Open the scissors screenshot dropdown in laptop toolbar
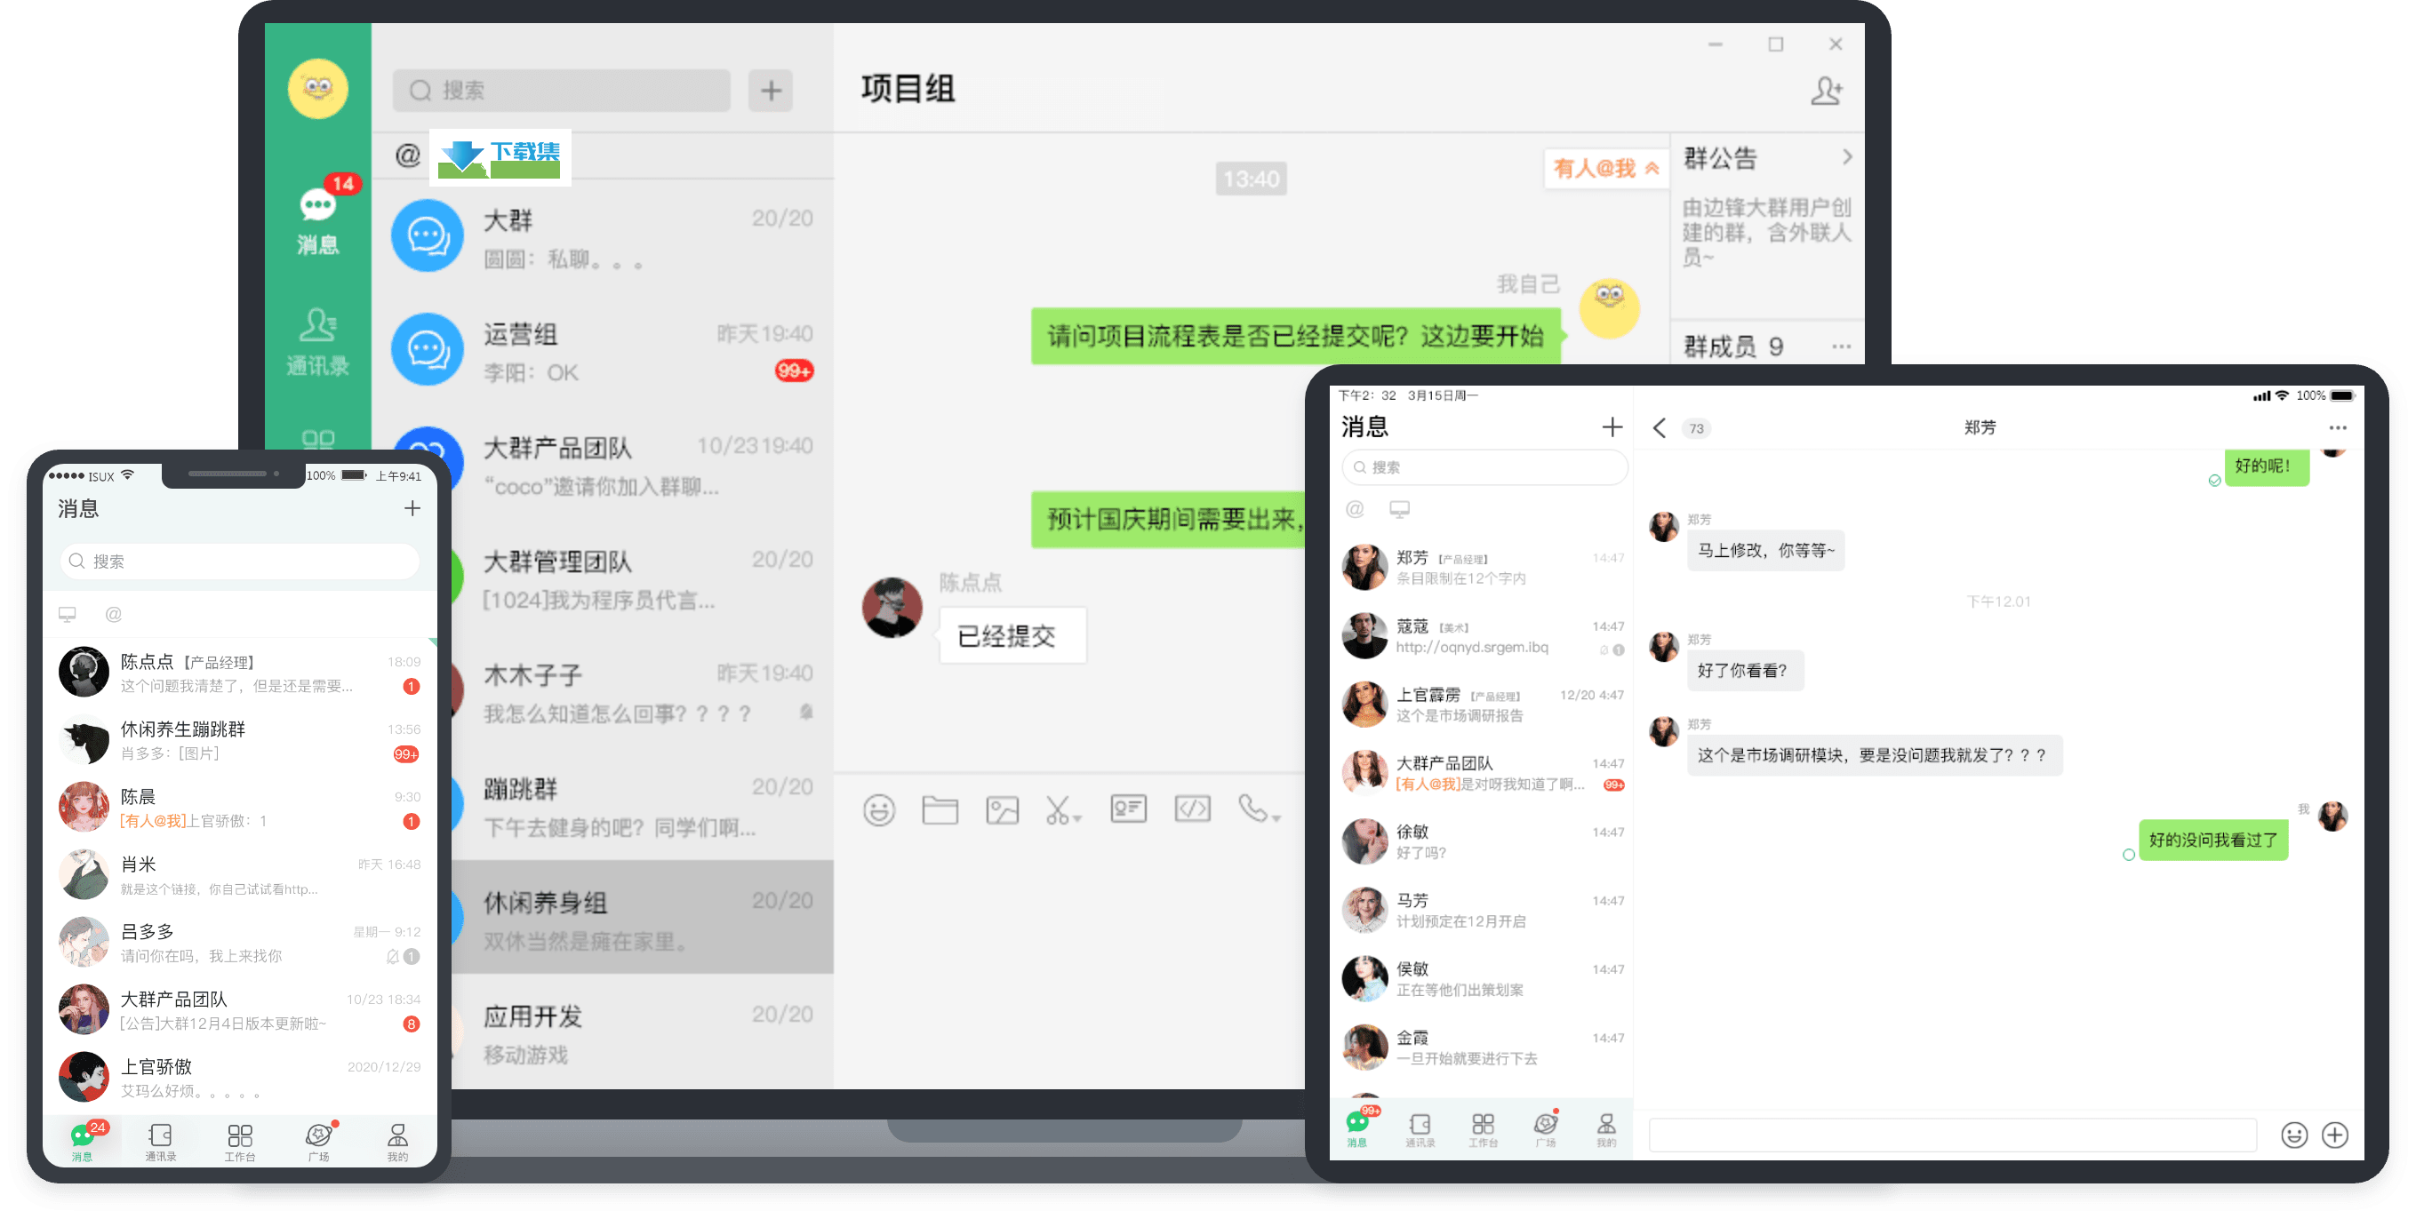 (1064, 809)
